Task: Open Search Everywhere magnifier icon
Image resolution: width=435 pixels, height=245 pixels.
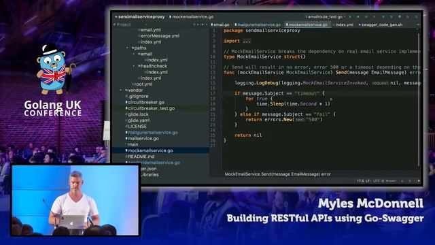Action: click(417, 17)
